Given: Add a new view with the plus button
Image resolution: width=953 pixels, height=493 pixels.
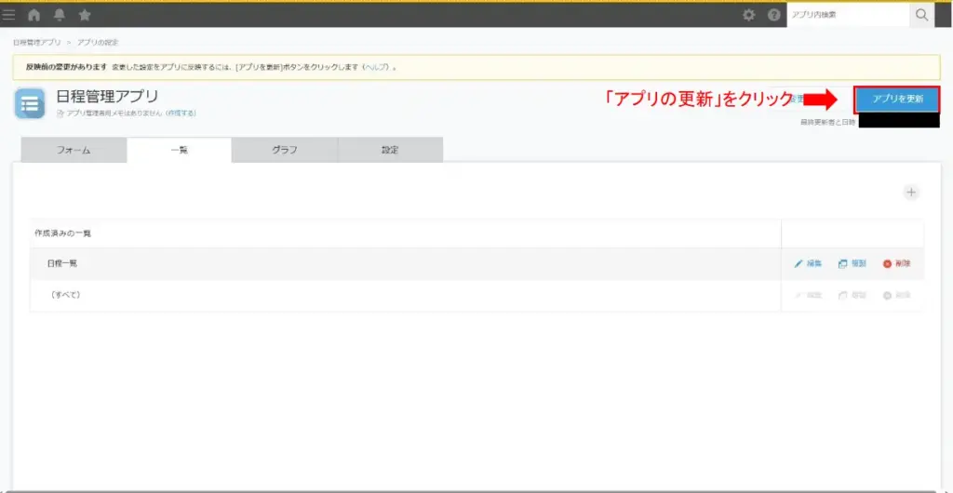Looking at the screenshot, I should [x=910, y=193].
